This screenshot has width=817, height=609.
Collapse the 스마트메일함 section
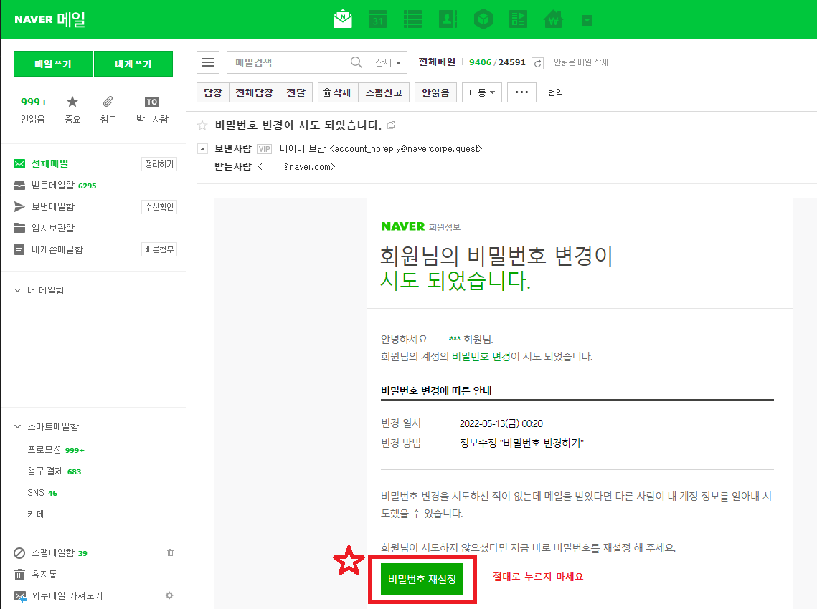pyautogui.click(x=17, y=426)
